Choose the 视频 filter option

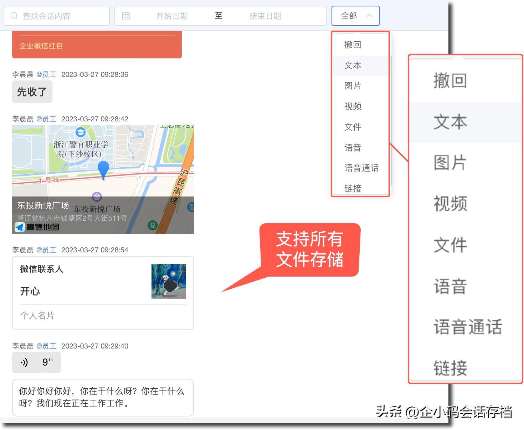pos(352,106)
